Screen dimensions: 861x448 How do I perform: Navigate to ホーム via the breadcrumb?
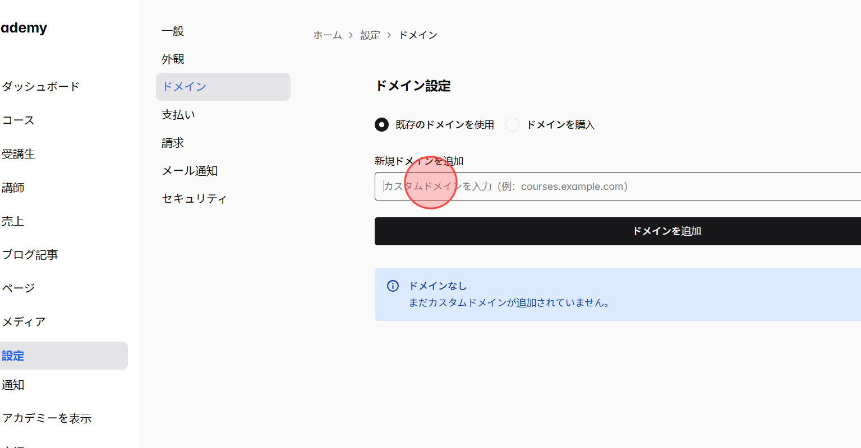coord(328,34)
